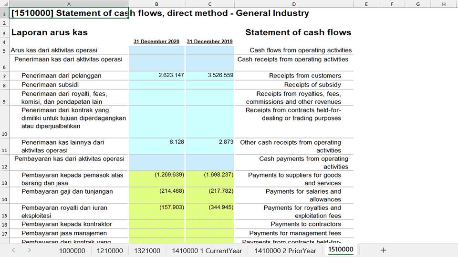The image size is (458, 257).
Task: Select column E header
Action: click(x=366, y=4)
